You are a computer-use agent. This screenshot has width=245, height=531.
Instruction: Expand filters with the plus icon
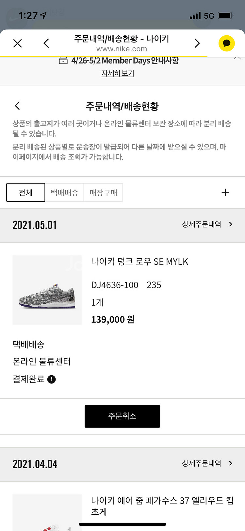tap(225, 192)
